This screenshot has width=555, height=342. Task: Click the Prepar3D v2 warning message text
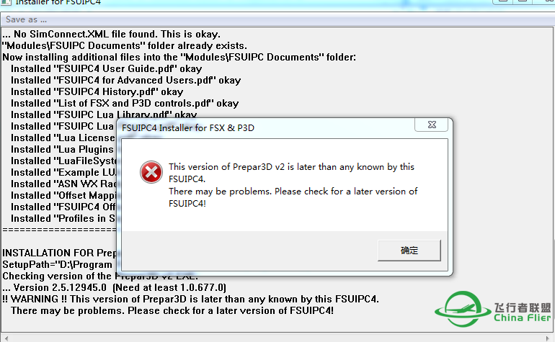pos(293,185)
